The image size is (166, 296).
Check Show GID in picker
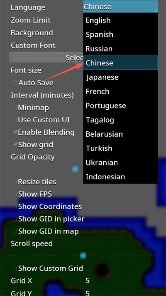15,218
